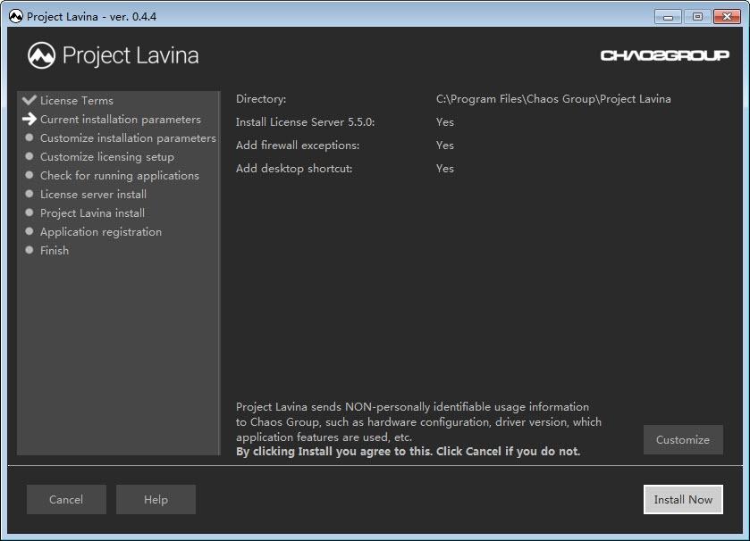Select License server install step

(93, 195)
